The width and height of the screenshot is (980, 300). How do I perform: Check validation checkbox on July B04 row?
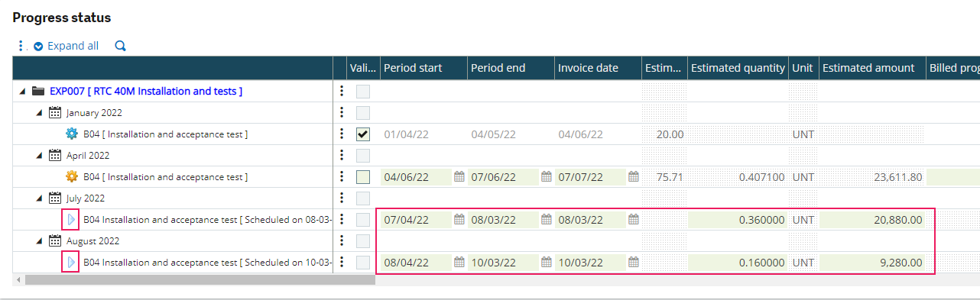click(x=363, y=220)
